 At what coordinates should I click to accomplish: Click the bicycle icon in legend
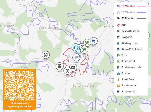(x=118, y=12)
